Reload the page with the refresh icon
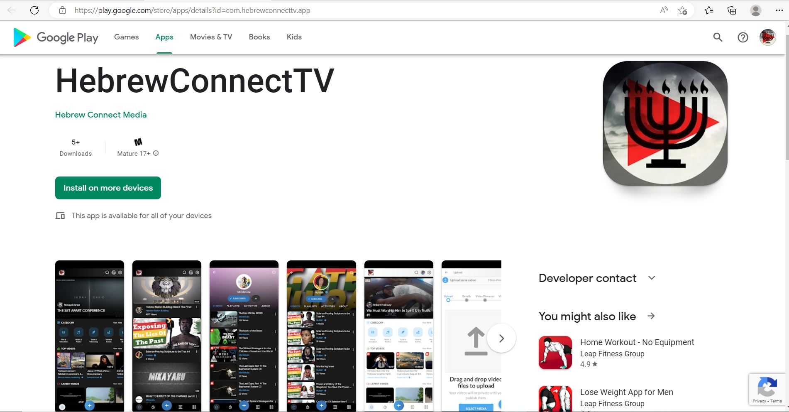The image size is (789, 412). [x=34, y=10]
